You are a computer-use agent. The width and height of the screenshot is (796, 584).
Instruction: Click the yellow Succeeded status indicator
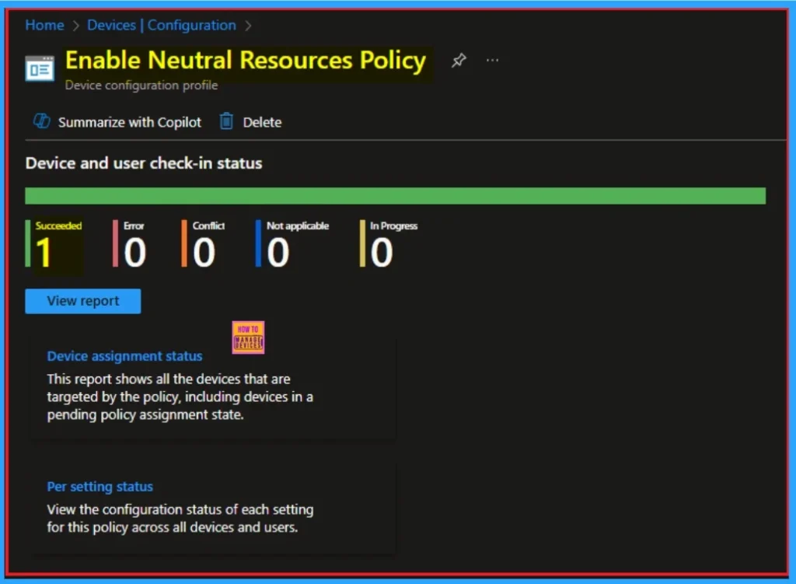(54, 243)
